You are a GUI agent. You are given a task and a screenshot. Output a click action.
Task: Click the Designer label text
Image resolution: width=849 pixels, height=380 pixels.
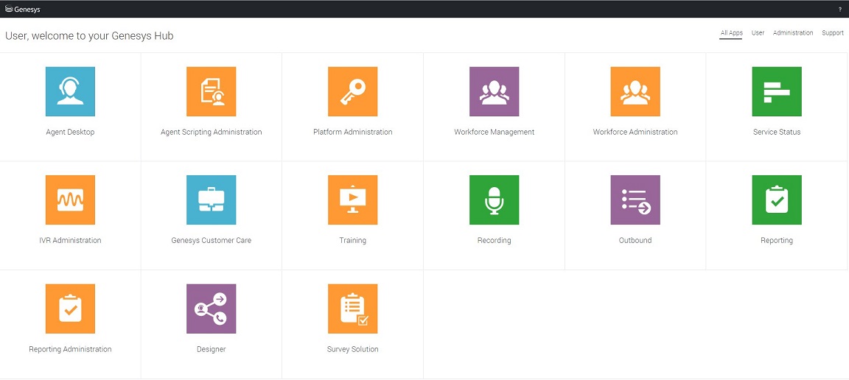(212, 349)
